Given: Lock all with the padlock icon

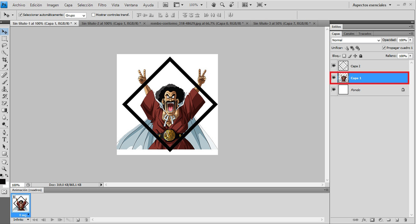Looking at the screenshot, I should pos(361,56).
